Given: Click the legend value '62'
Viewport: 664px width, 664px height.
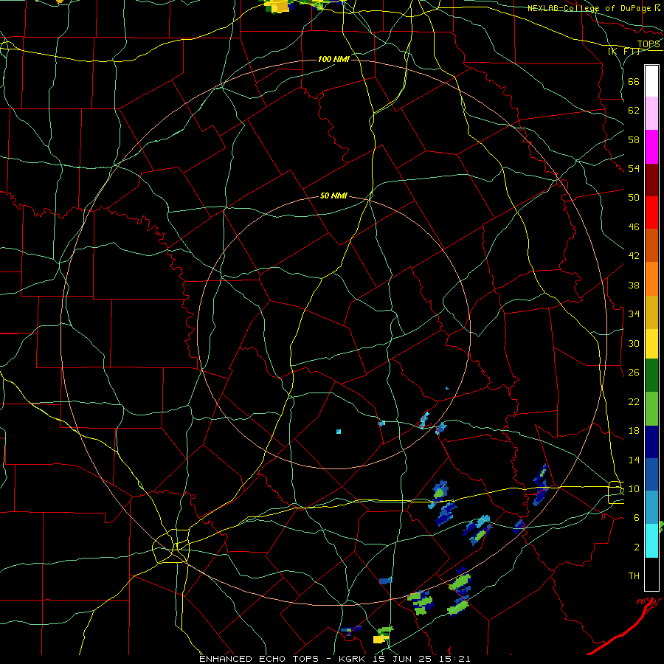Looking at the screenshot, I should 634,111.
